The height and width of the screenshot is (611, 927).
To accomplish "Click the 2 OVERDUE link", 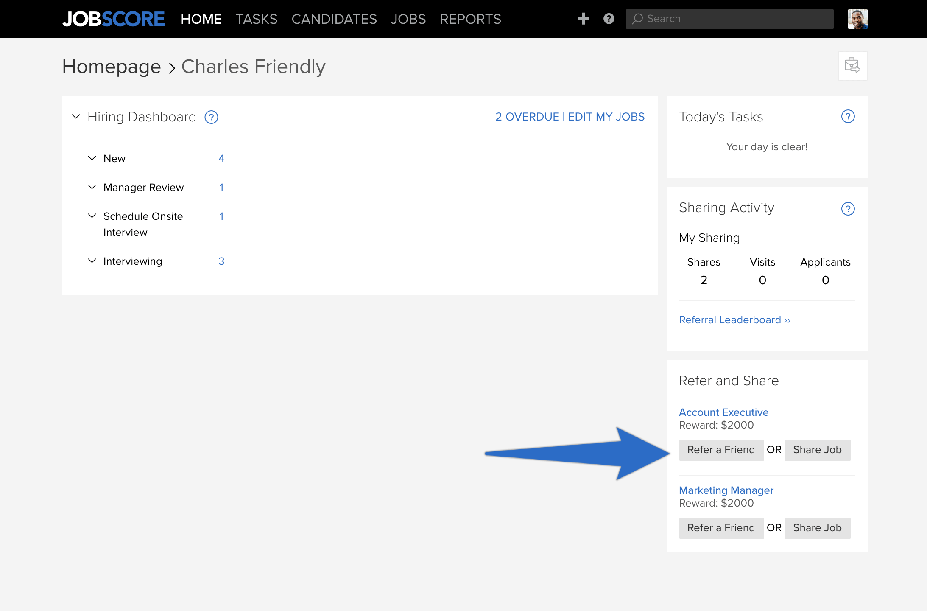I will [x=527, y=117].
